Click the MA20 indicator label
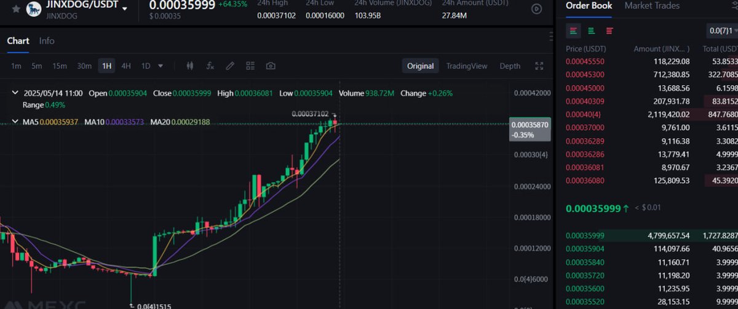Viewport: 738px width, 309px height. pyautogui.click(x=180, y=122)
